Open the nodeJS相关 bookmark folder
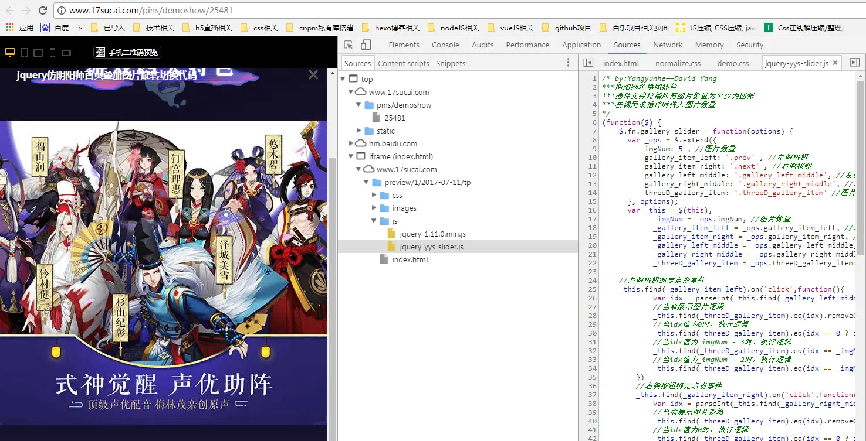Screen dimensions: 866x441 [x=453, y=28]
